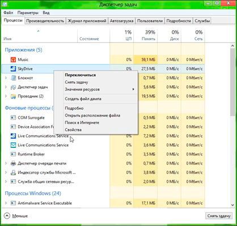Viewport: 237px width, 226px height.
Task: Click Music memory value 59,1 МБ
Action: coord(148,60)
